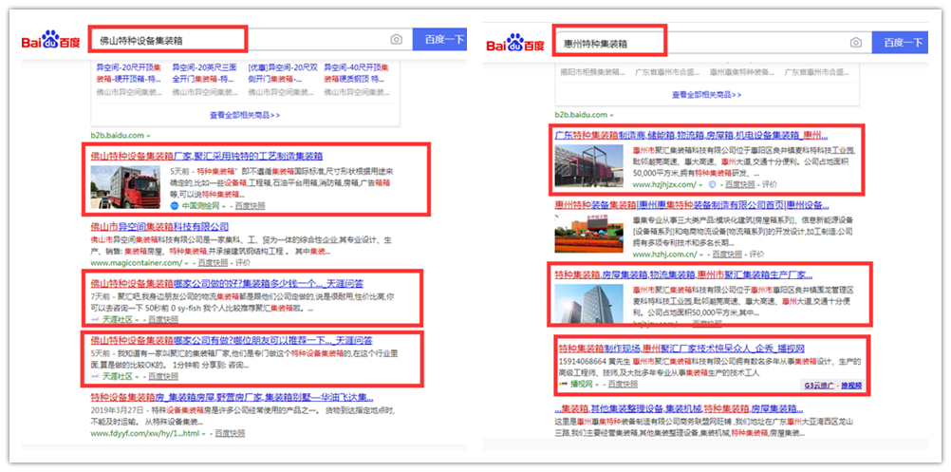Click 百度快照 next to 中国测绘网

pos(250,206)
